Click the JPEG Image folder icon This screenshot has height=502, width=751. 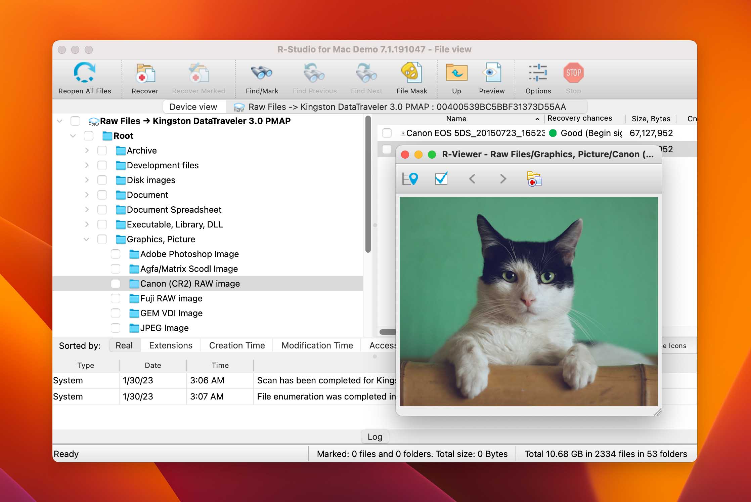coord(134,328)
